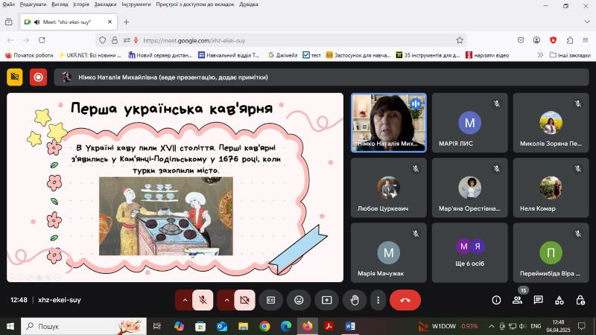Select the Марія Мачужак participant tile
Image resolution: width=596 pixels, height=335 pixels.
coord(388,252)
